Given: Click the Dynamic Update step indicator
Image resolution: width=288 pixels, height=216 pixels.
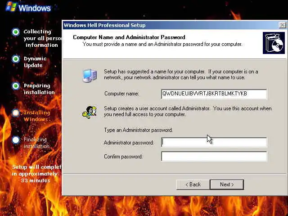Looking at the screenshot, I should 16,59.
